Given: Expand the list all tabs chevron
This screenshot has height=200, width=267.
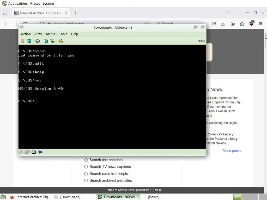Looking at the screenshot, I should pos(228,13).
